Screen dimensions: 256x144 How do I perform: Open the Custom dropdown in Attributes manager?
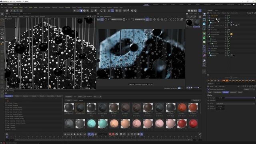coord(249,90)
